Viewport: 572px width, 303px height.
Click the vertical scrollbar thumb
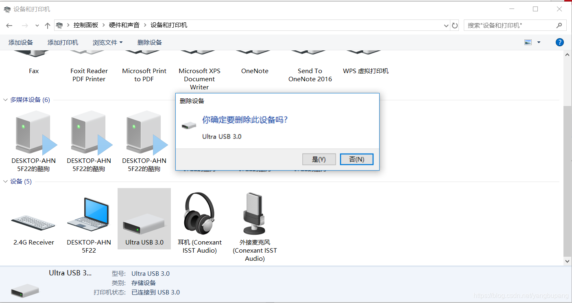(568, 181)
